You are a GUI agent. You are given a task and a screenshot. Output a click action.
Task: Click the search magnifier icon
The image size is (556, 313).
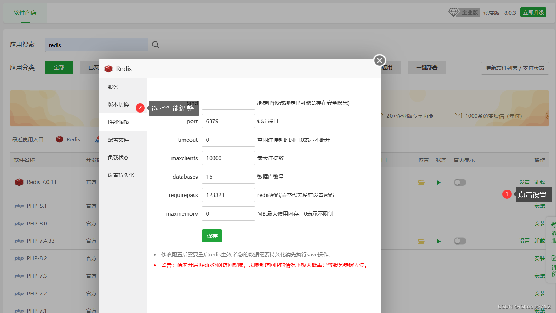(x=156, y=45)
